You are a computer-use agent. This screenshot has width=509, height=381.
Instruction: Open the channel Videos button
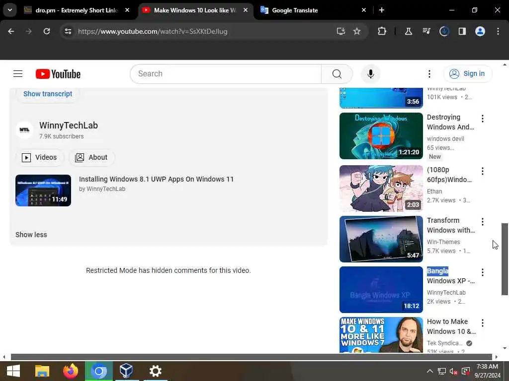pyautogui.click(x=40, y=157)
